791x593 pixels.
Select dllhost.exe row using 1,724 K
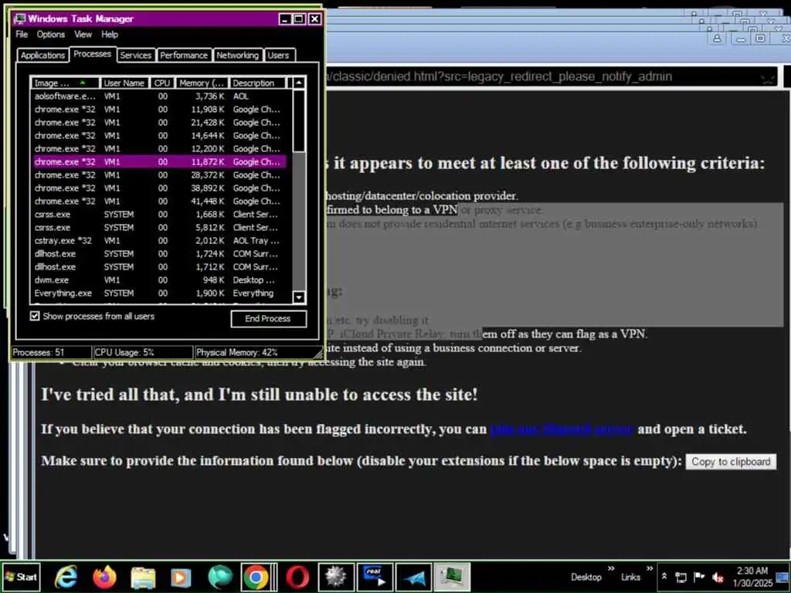(159, 253)
